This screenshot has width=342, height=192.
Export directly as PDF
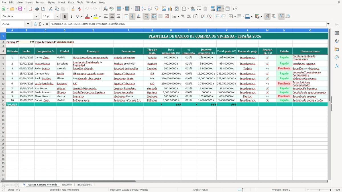click(x=30, y=9)
